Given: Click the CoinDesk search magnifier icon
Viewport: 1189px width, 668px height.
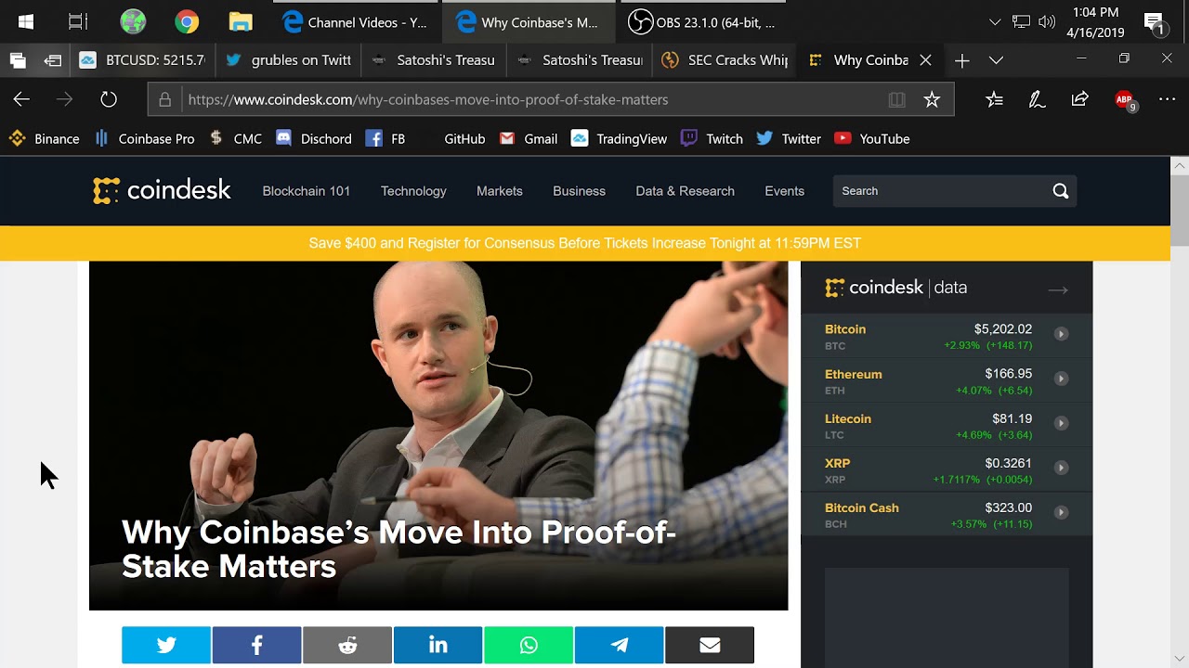Looking at the screenshot, I should (1061, 191).
